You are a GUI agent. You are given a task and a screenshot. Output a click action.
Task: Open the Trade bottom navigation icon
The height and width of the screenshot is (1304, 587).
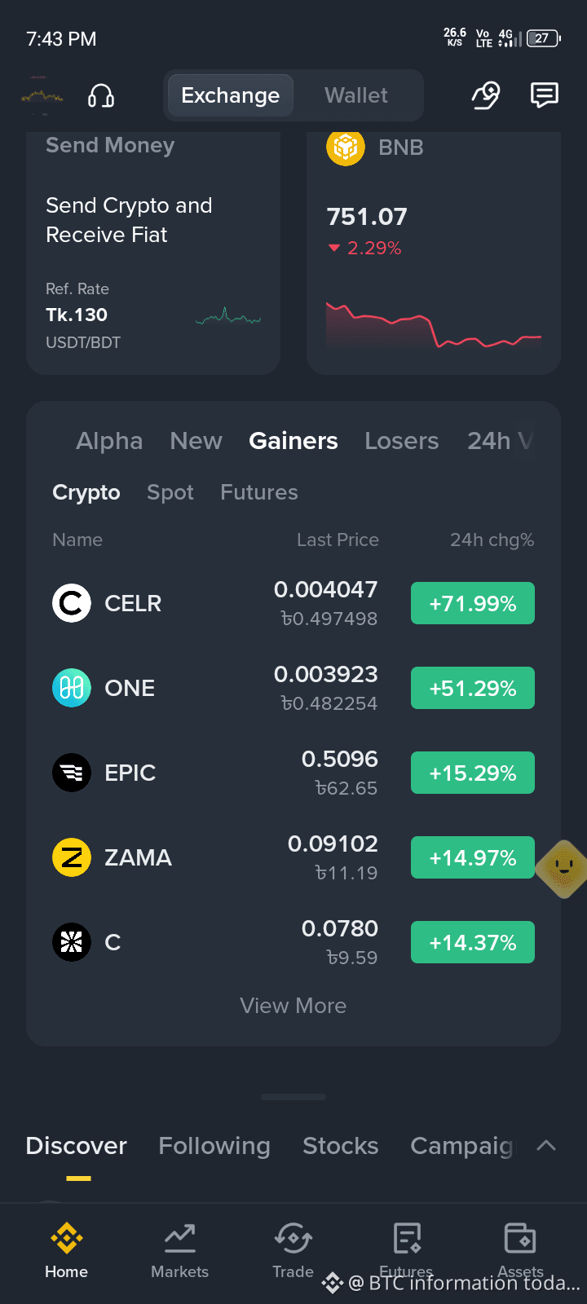(293, 1251)
